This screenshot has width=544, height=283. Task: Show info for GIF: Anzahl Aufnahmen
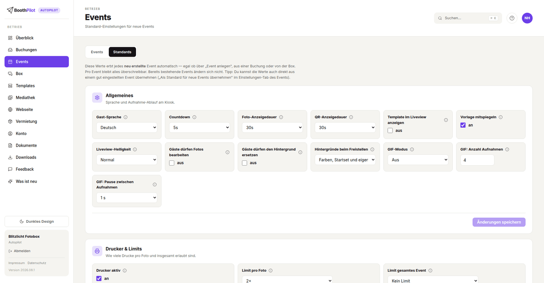coord(507,149)
